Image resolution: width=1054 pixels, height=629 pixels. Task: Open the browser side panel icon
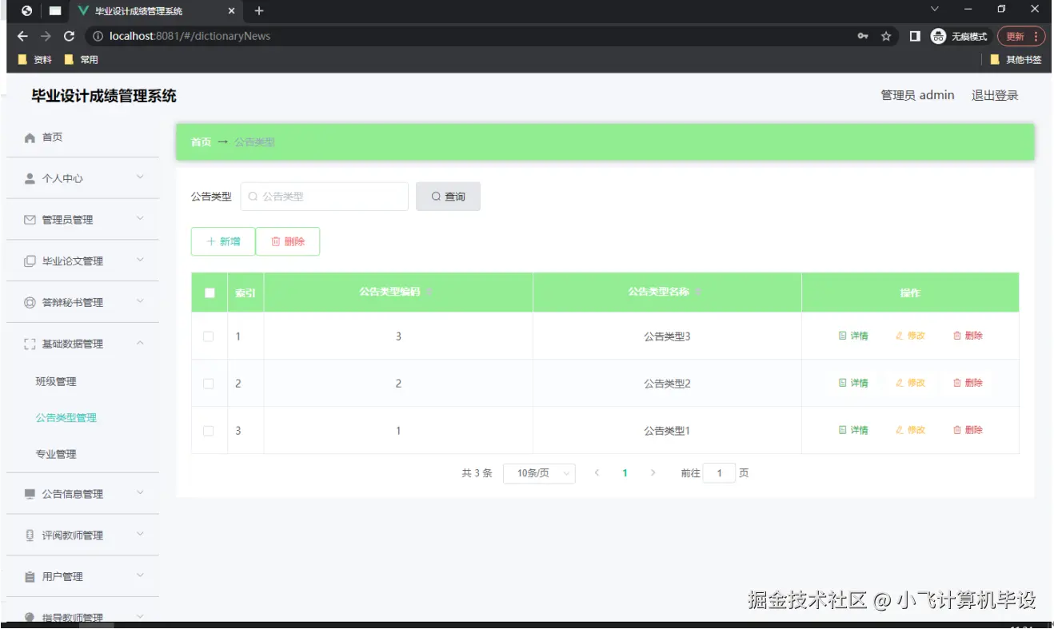coord(915,36)
